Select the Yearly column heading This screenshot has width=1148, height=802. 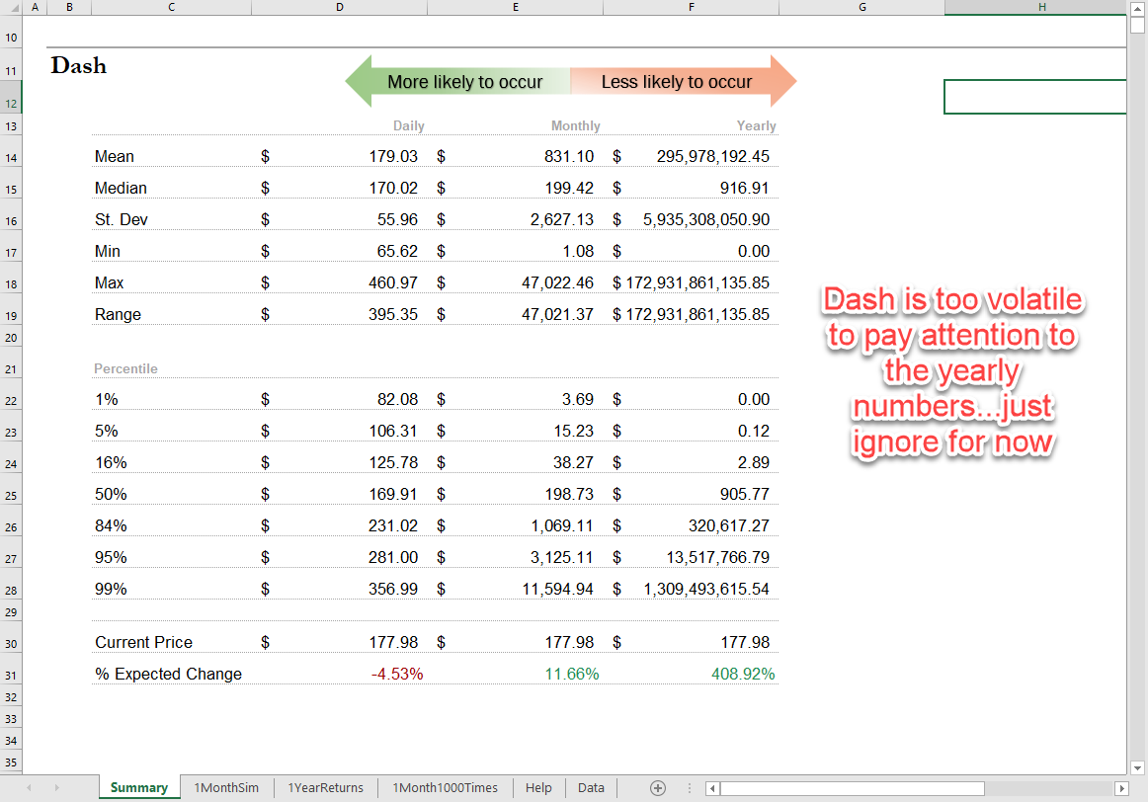coord(757,125)
